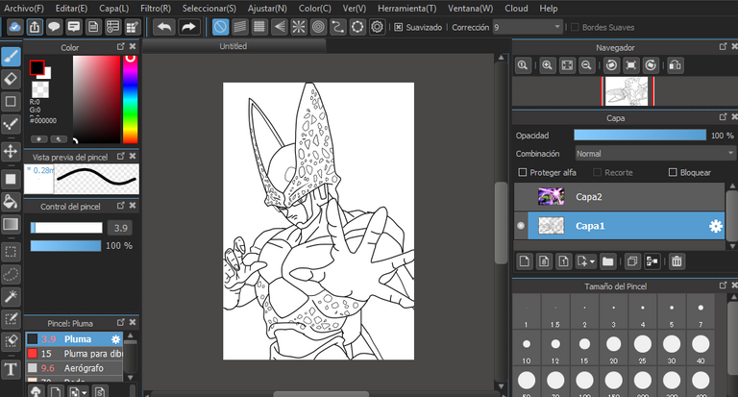Open the Filtro menu
The image size is (738, 397).
(156, 9)
